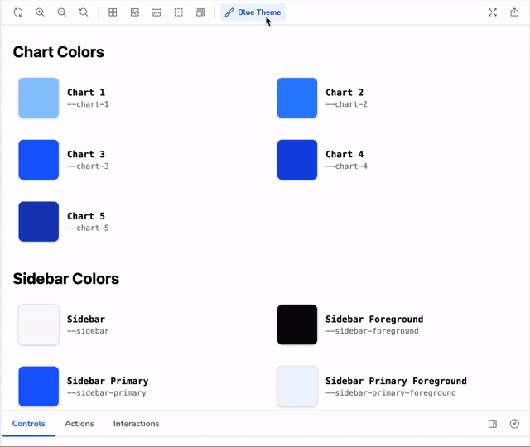
Task: Click the --chart-2 variable text
Action: [346, 104]
